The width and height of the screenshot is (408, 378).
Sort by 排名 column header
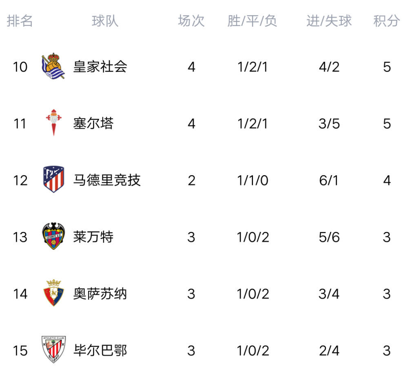coord(20,21)
